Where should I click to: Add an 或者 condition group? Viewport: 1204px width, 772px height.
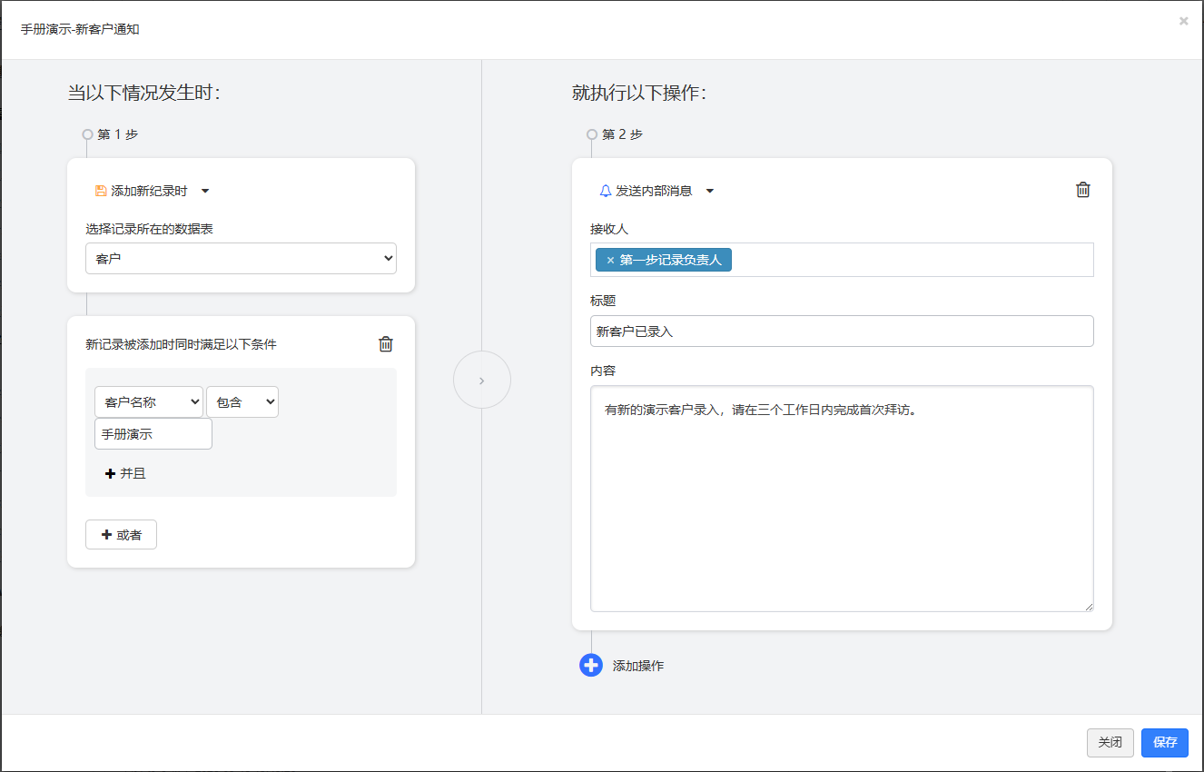point(121,535)
